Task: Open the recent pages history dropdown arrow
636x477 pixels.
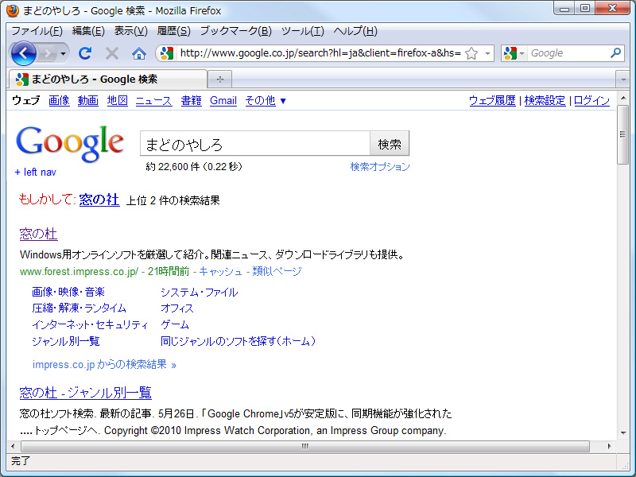Action: point(61,53)
